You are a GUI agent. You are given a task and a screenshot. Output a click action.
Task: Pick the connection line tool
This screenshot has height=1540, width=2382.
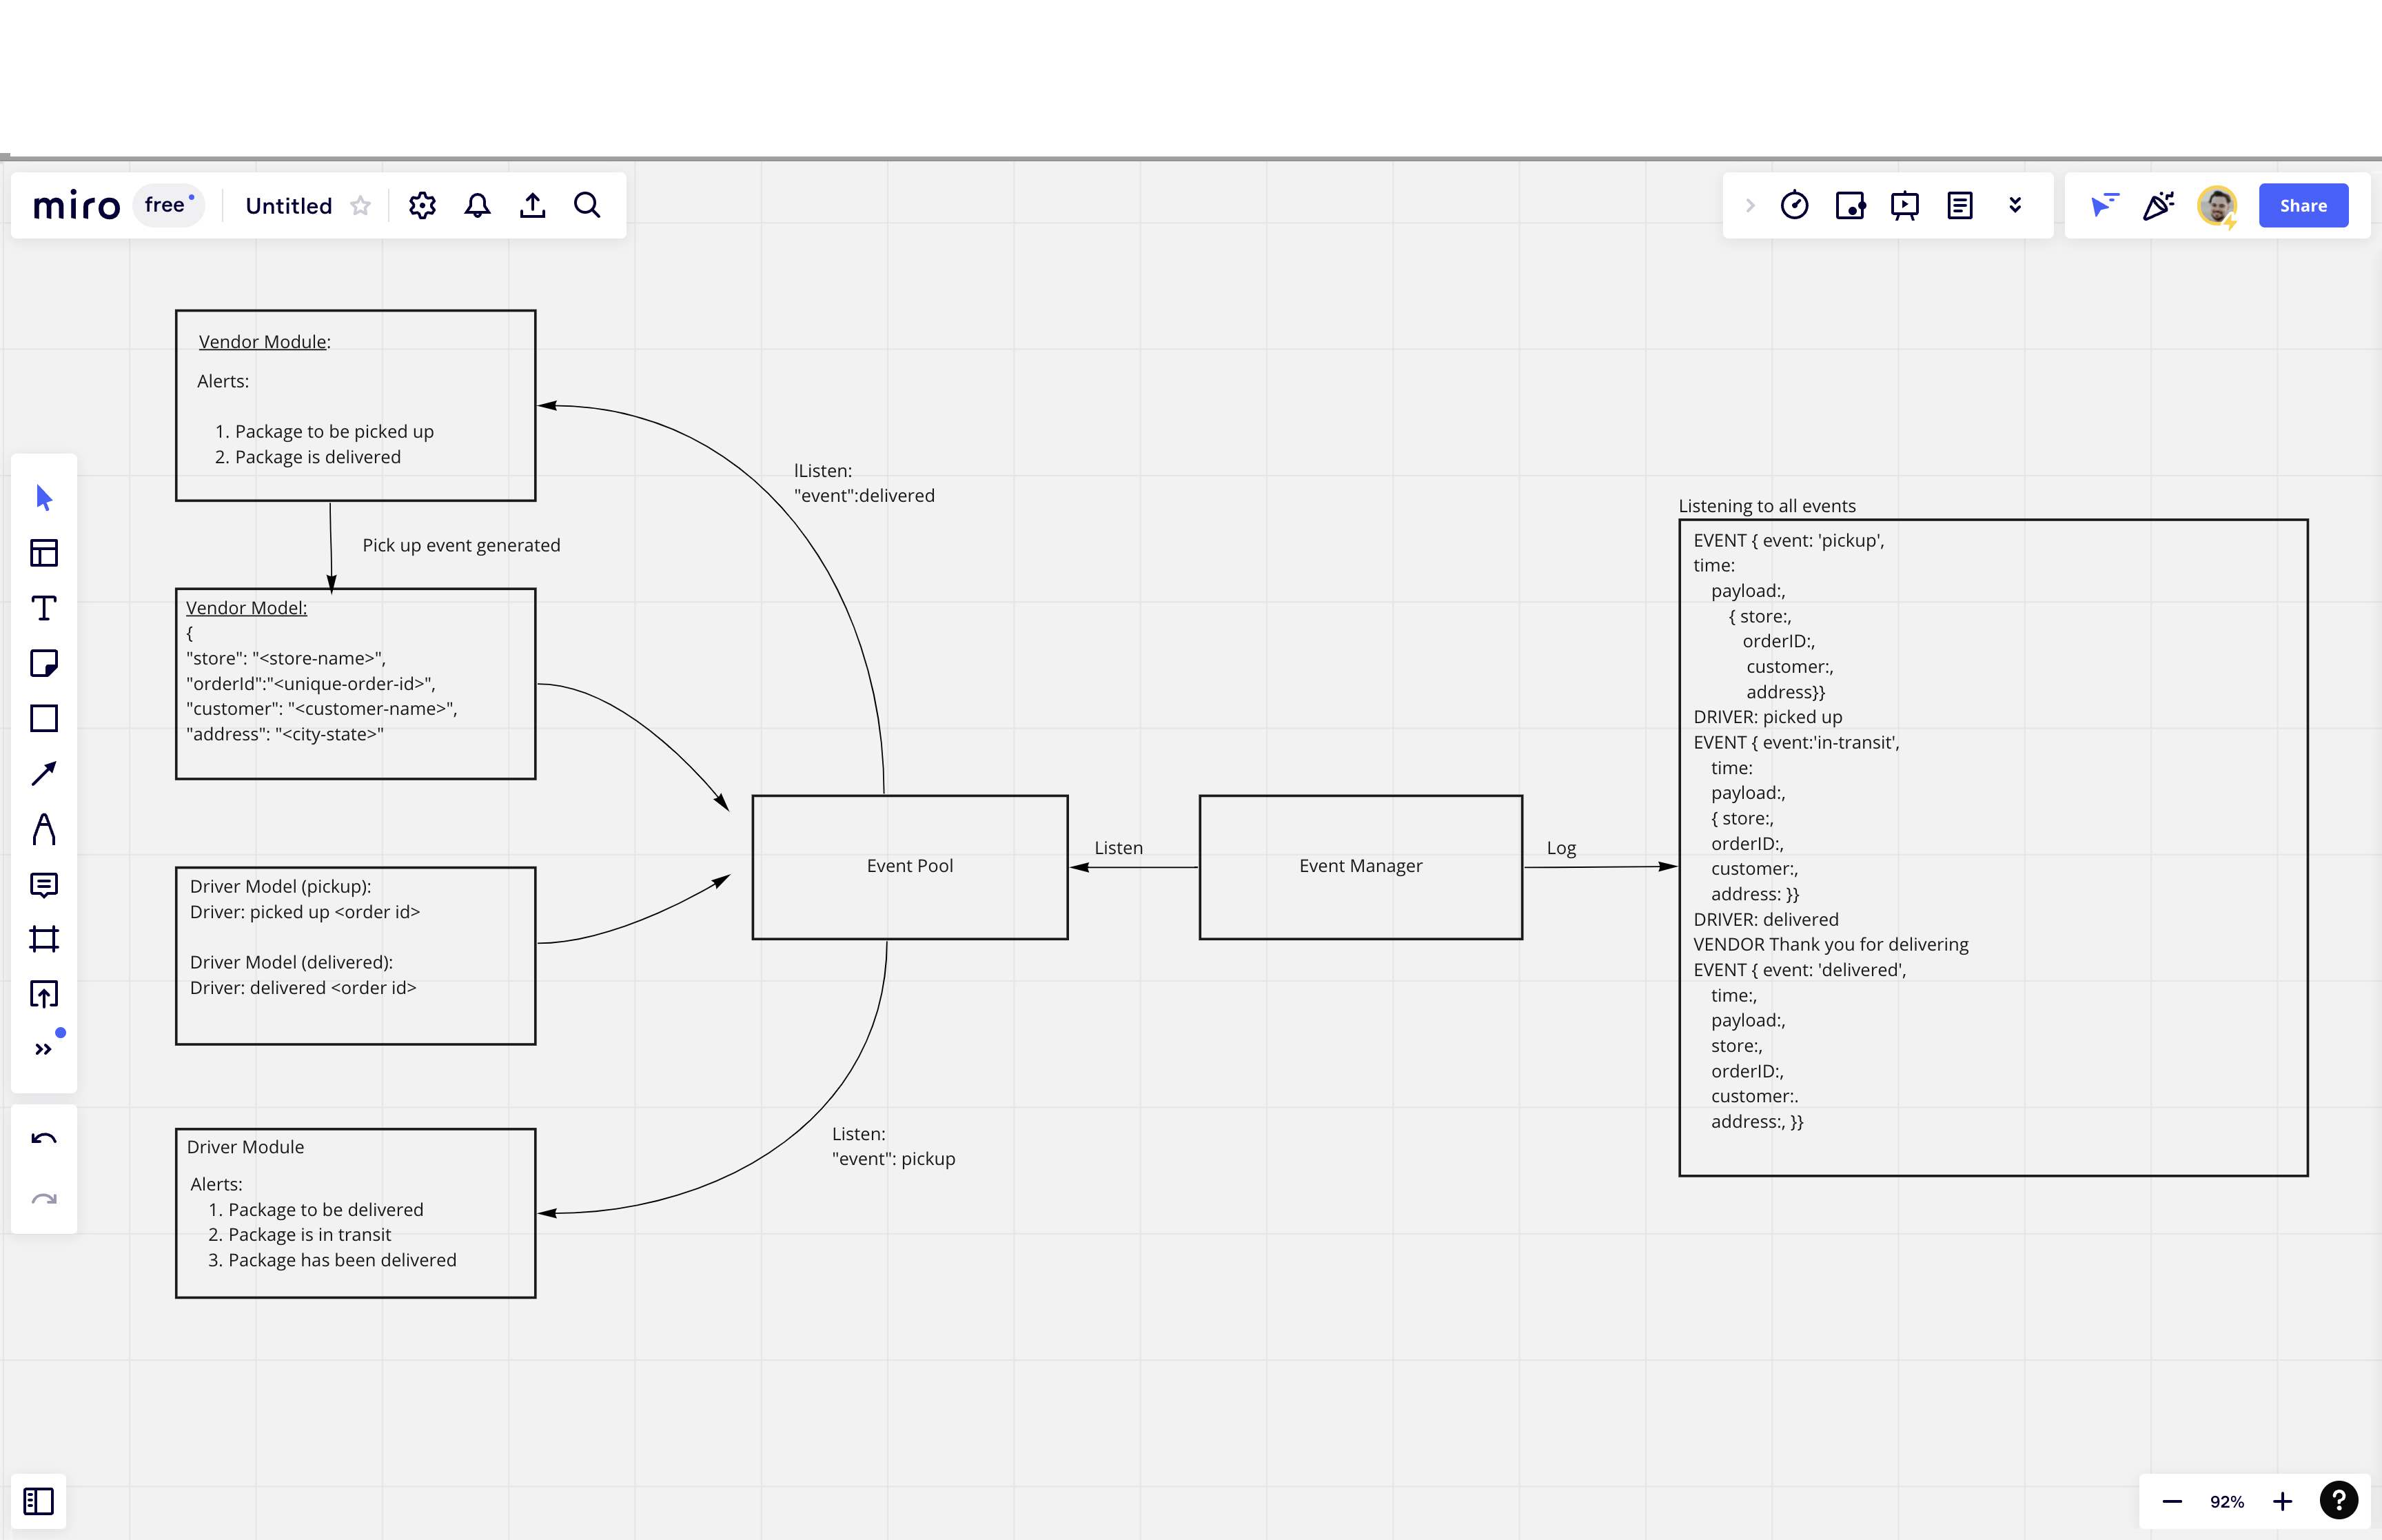click(x=44, y=773)
